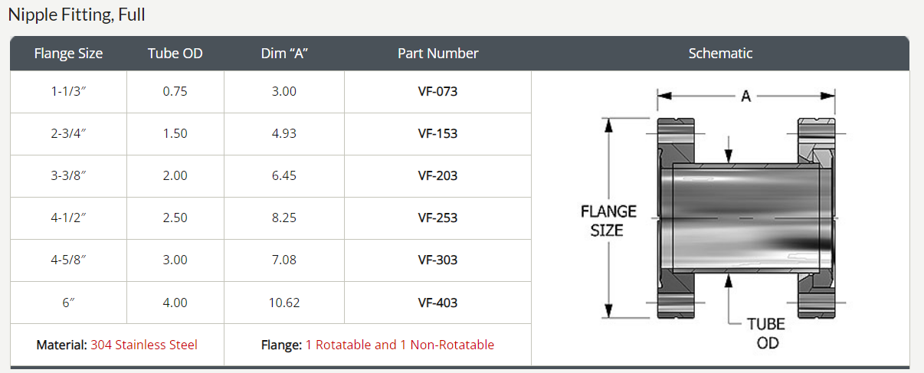Click the 4-5/8″ flange size cell
Viewport: 924px width, 373px height.
(68, 260)
